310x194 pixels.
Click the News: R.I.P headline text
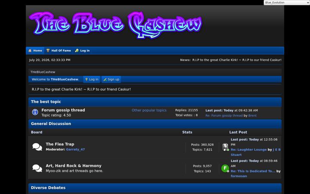click(231, 60)
